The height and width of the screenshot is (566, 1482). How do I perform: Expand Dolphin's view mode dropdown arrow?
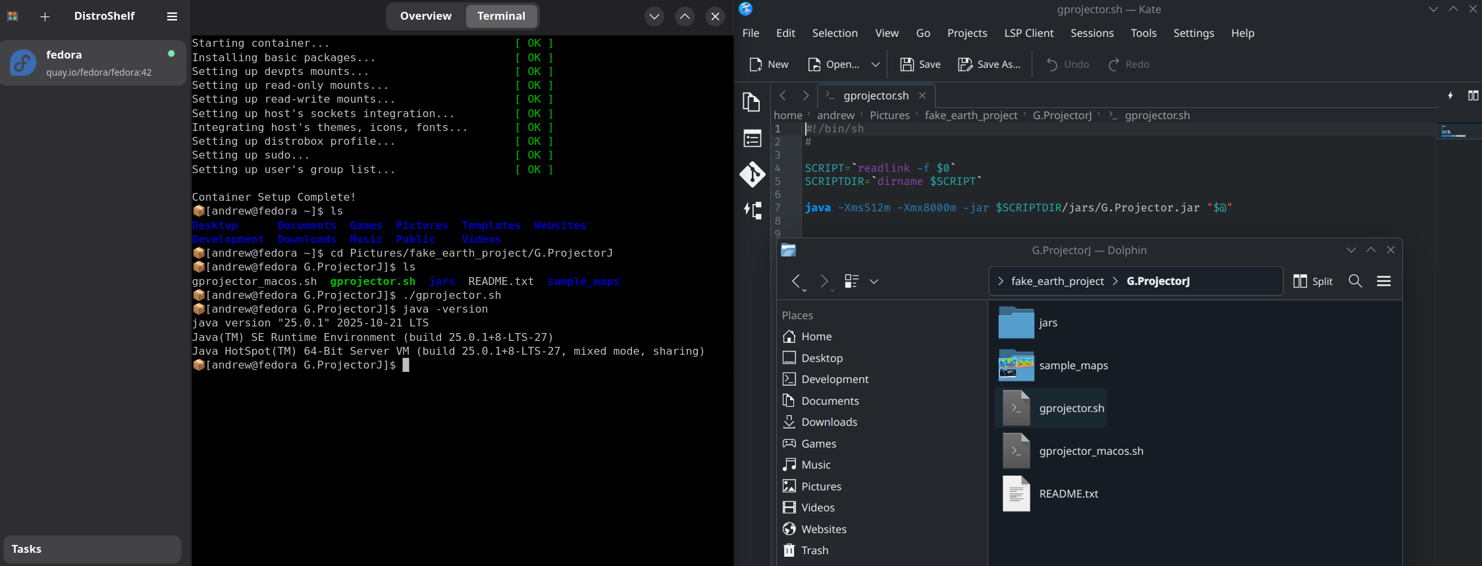(x=874, y=282)
